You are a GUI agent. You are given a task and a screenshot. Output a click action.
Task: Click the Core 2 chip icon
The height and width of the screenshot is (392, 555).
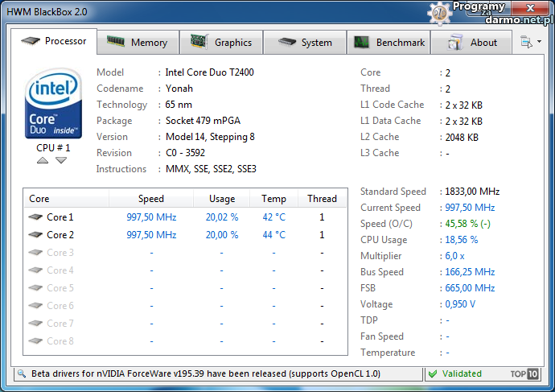pos(35,235)
